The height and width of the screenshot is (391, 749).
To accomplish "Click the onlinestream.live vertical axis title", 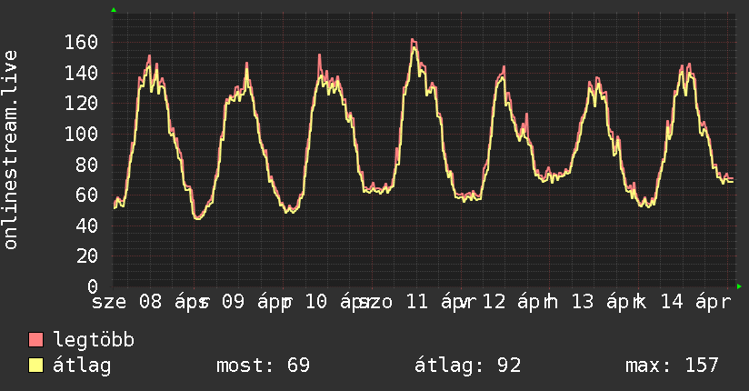I will tap(11, 150).
